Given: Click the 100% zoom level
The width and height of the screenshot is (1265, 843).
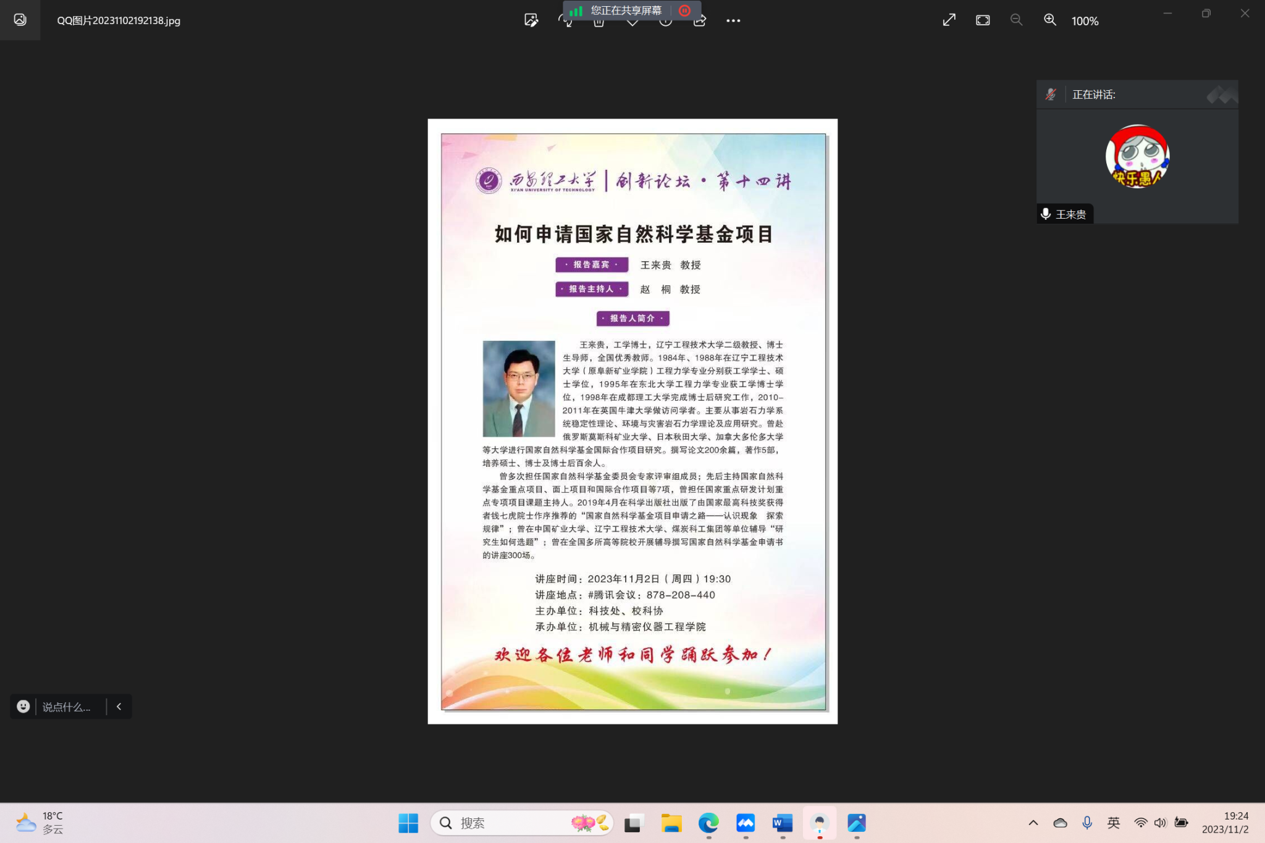Looking at the screenshot, I should [x=1085, y=21].
